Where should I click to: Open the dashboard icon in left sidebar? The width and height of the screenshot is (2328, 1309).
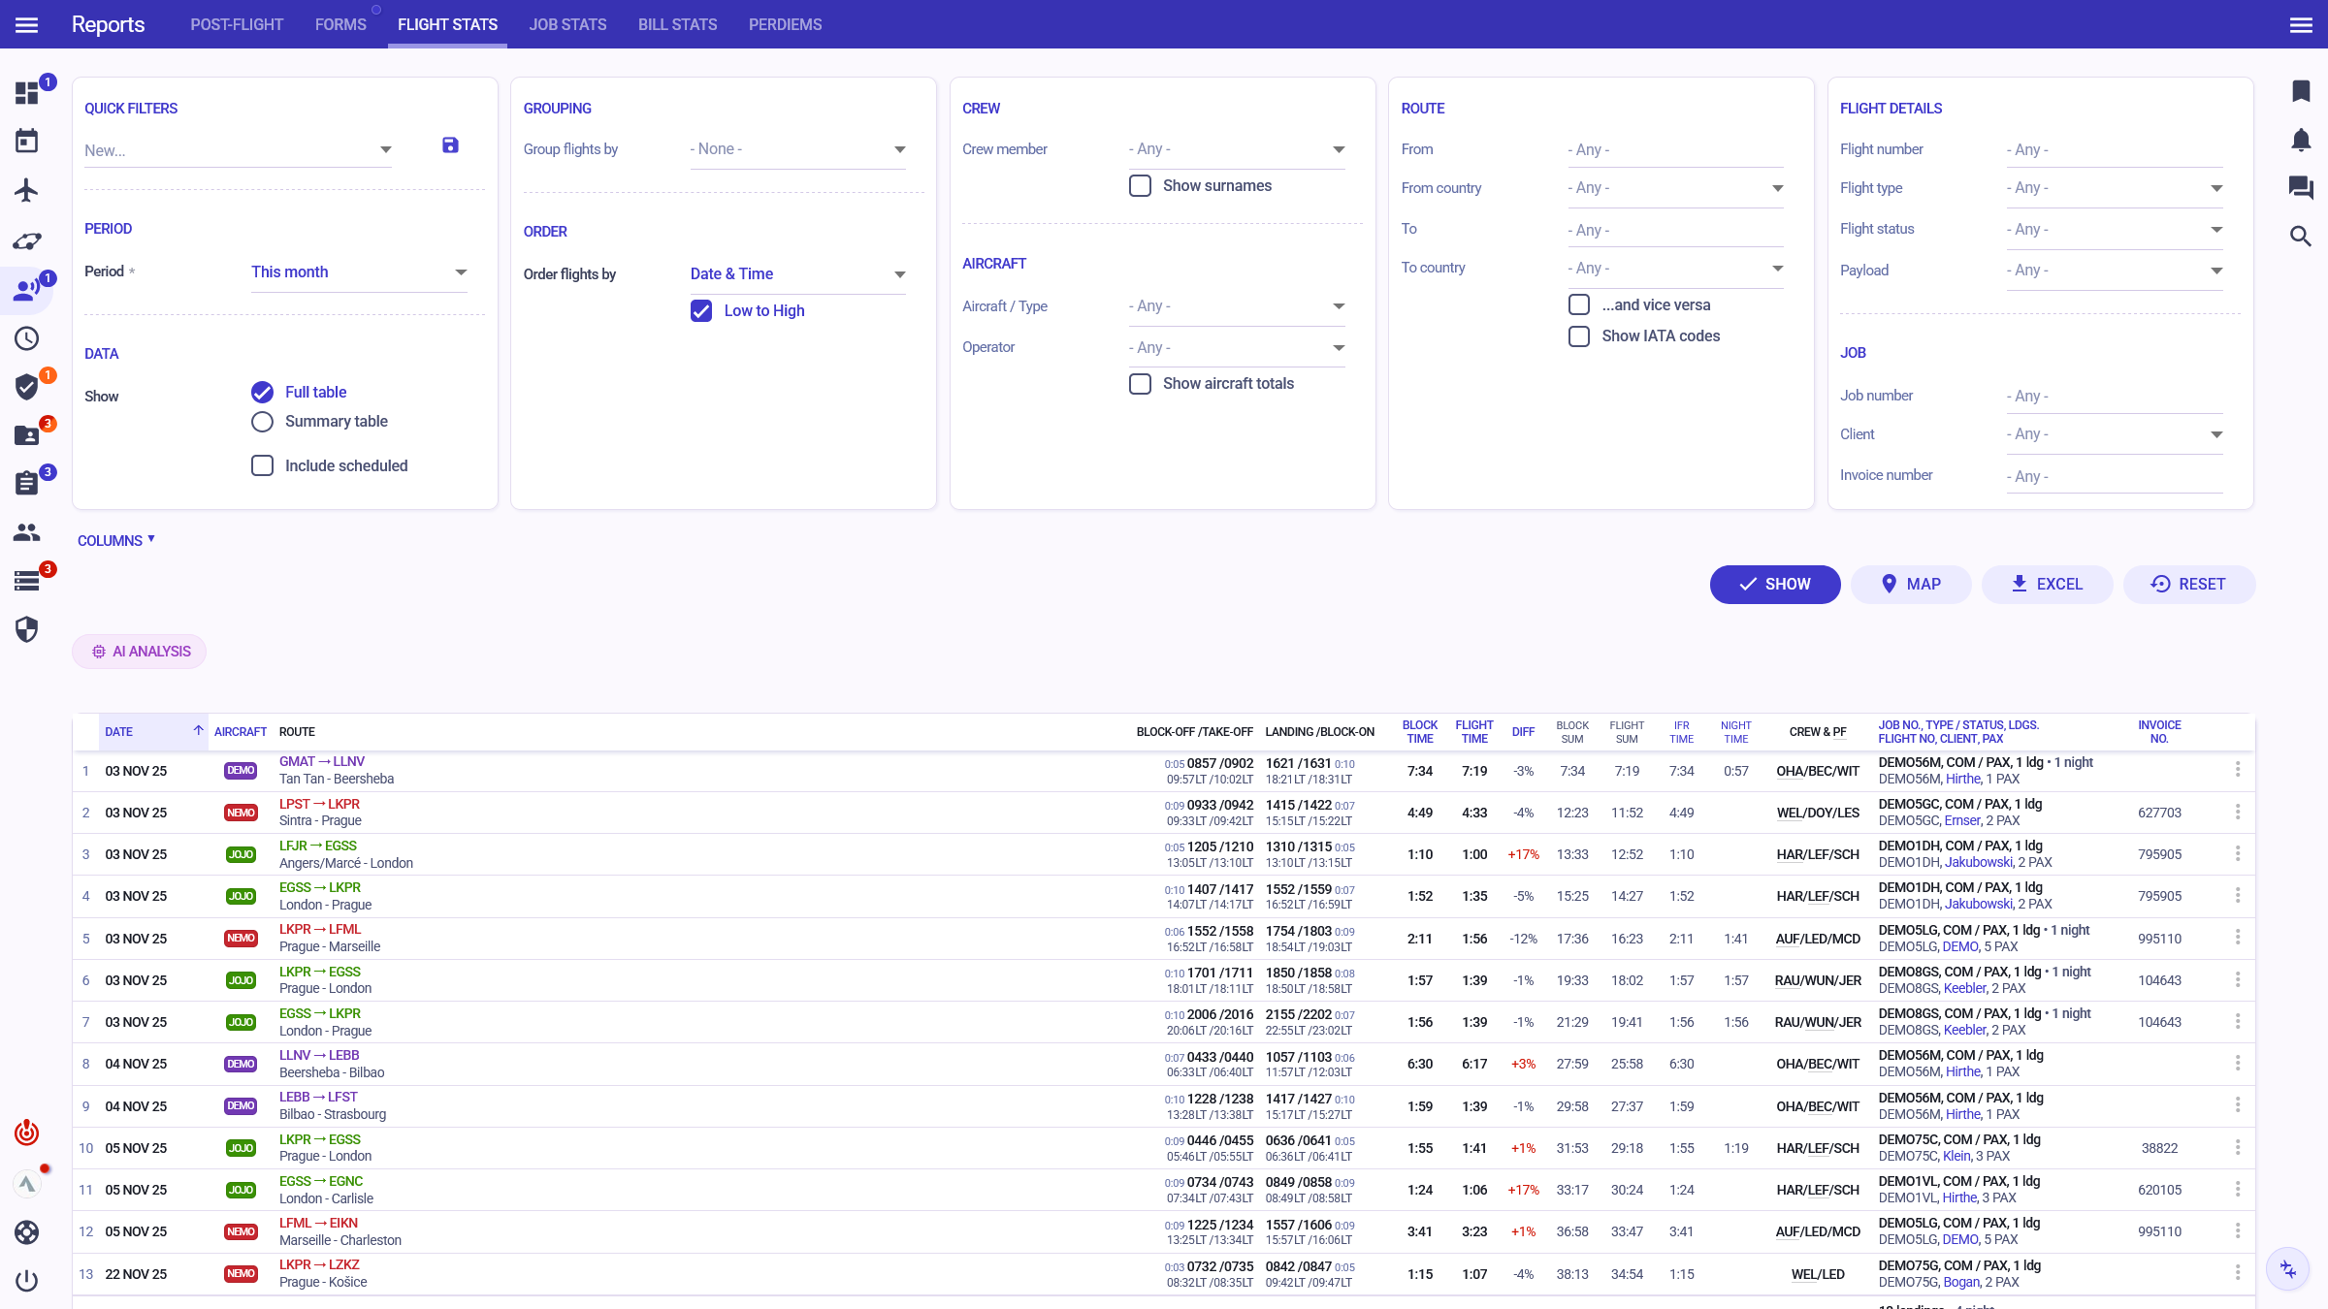coord(27,93)
